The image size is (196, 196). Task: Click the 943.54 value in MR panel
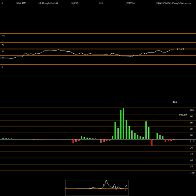coord(183,115)
